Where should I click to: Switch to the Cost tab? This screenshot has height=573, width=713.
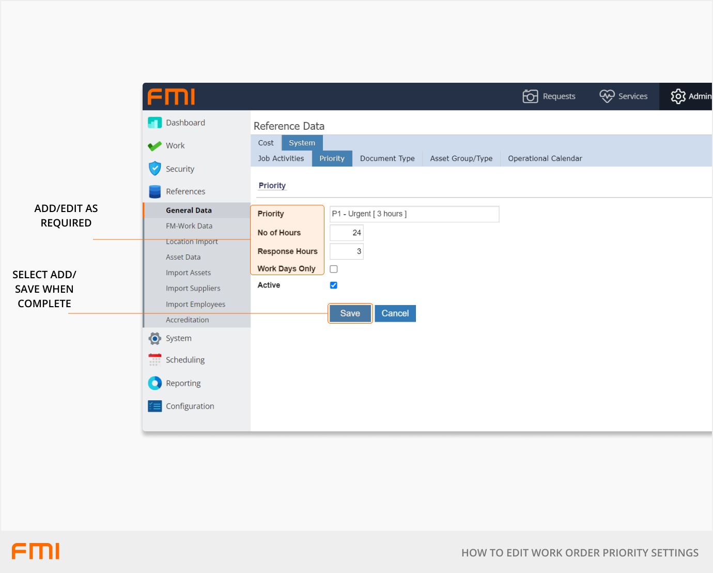[266, 143]
